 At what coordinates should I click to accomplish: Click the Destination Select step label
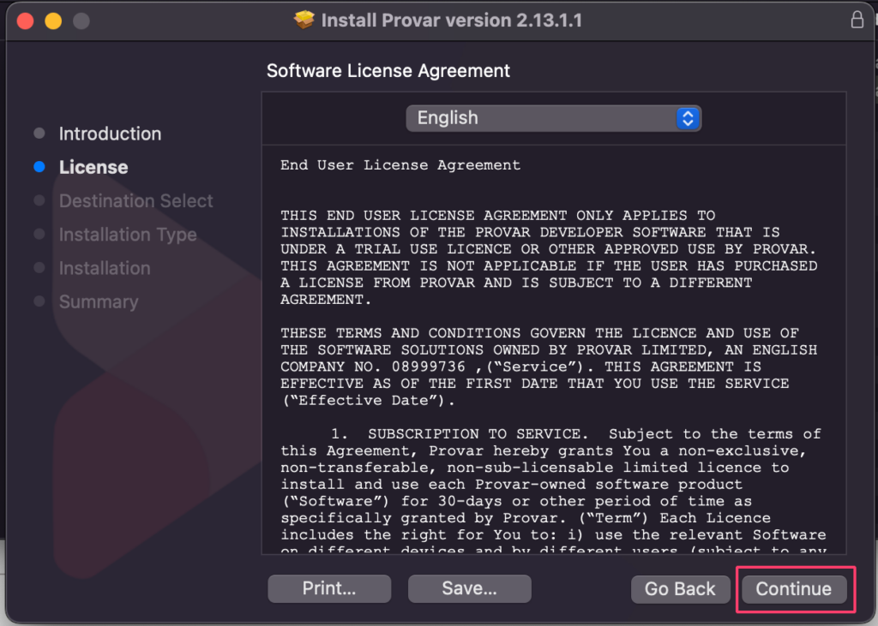click(x=136, y=201)
